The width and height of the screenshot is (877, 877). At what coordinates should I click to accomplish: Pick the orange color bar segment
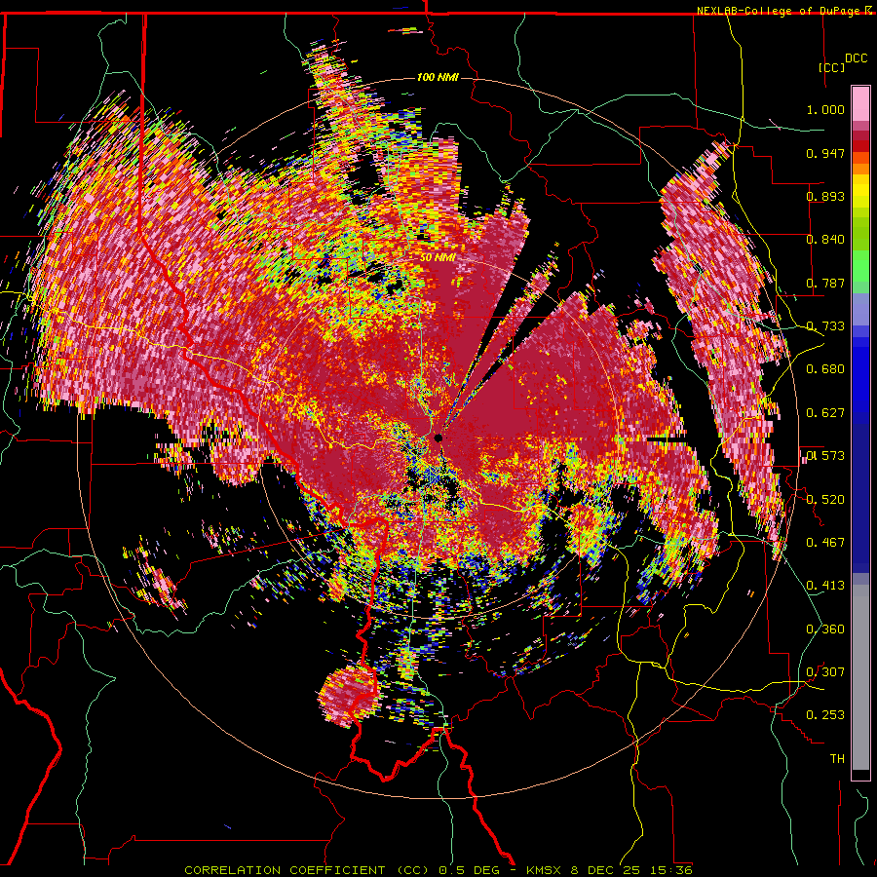[x=860, y=169]
